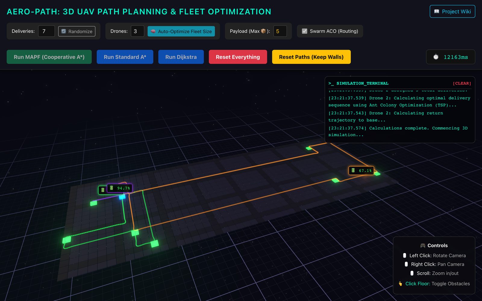Click the battery icon at 94.7%
This screenshot has width=482, height=301.
tap(111, 188)
